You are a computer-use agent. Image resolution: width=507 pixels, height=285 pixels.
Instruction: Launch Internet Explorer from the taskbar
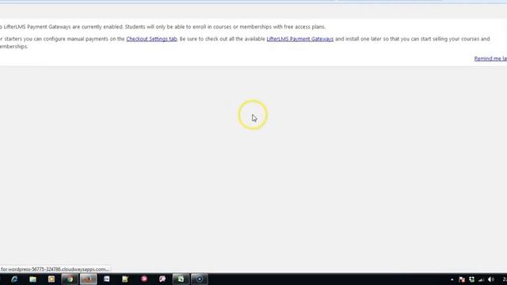(14, 279)
